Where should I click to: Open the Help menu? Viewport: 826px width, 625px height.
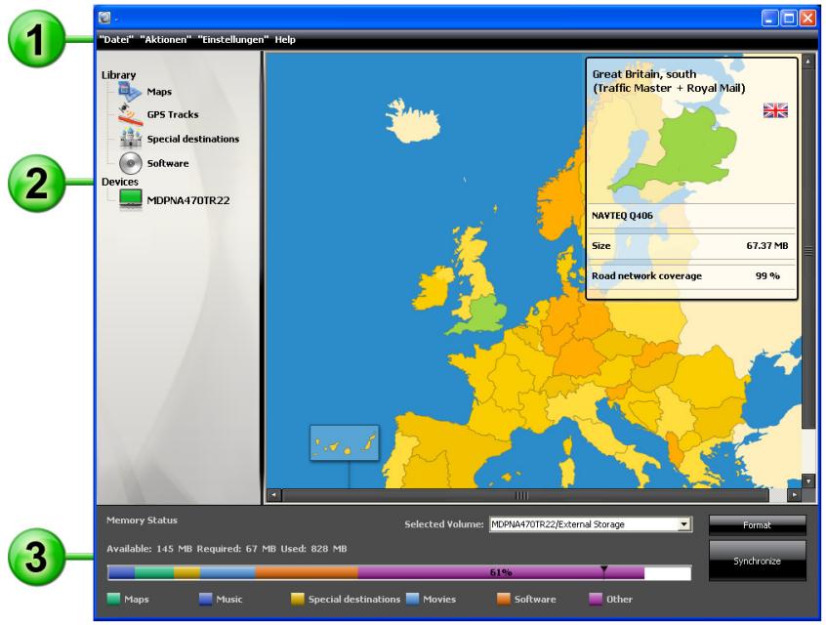[285, 39]
